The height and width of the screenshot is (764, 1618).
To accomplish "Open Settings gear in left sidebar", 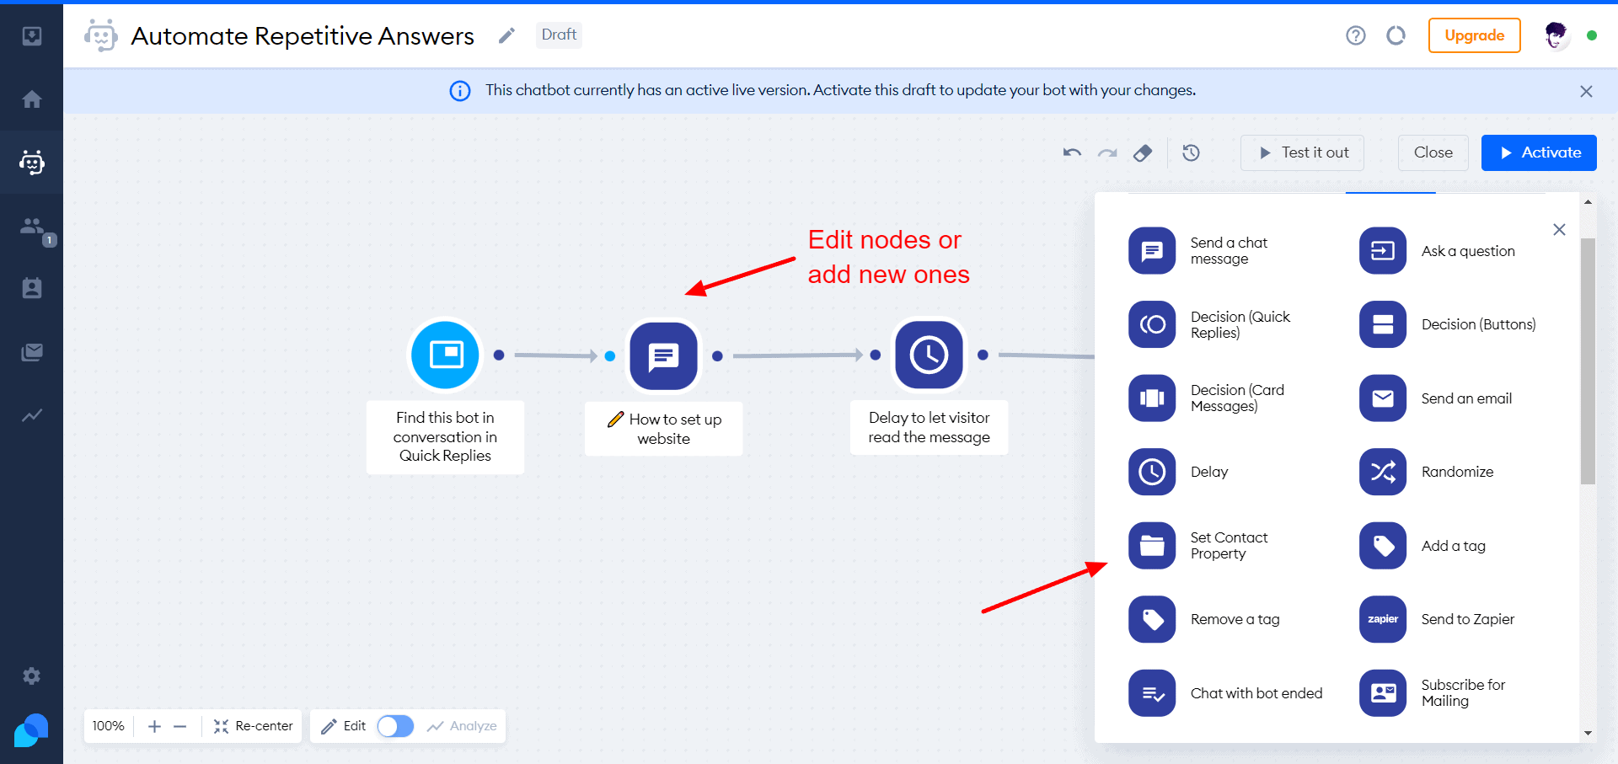I will [32, 676].
